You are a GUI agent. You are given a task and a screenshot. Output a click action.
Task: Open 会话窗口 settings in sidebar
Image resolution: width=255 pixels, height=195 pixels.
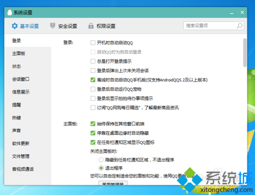28,79
